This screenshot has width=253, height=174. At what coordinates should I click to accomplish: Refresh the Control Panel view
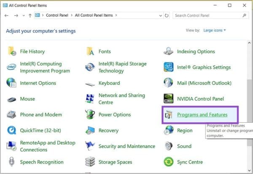[167, 16]
